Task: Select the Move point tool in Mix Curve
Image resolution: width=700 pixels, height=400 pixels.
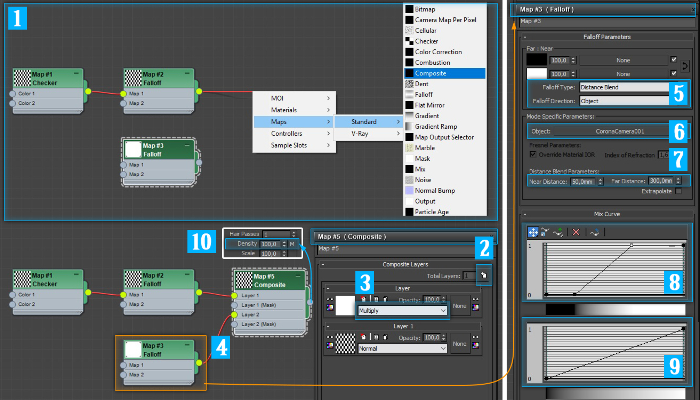Action: click(x=533, y=232)
